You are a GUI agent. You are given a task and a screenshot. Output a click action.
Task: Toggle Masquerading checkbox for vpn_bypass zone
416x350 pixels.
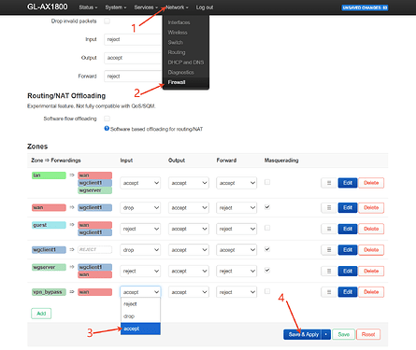[267, 291]
